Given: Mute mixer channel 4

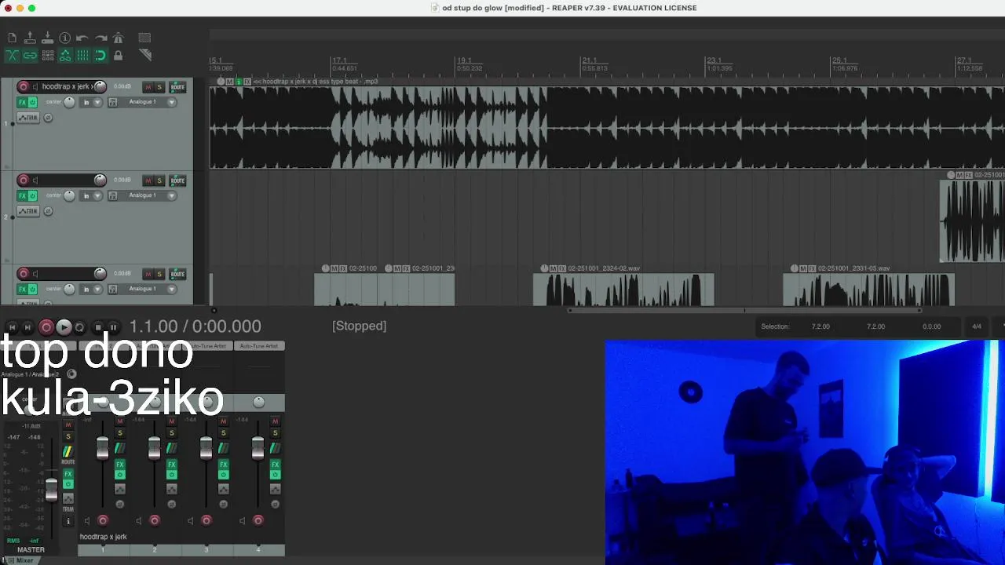Looking at the screenshot, I should [x=275, y=421].
